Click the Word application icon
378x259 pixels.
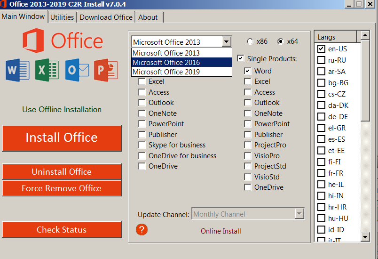pos(17,70)
